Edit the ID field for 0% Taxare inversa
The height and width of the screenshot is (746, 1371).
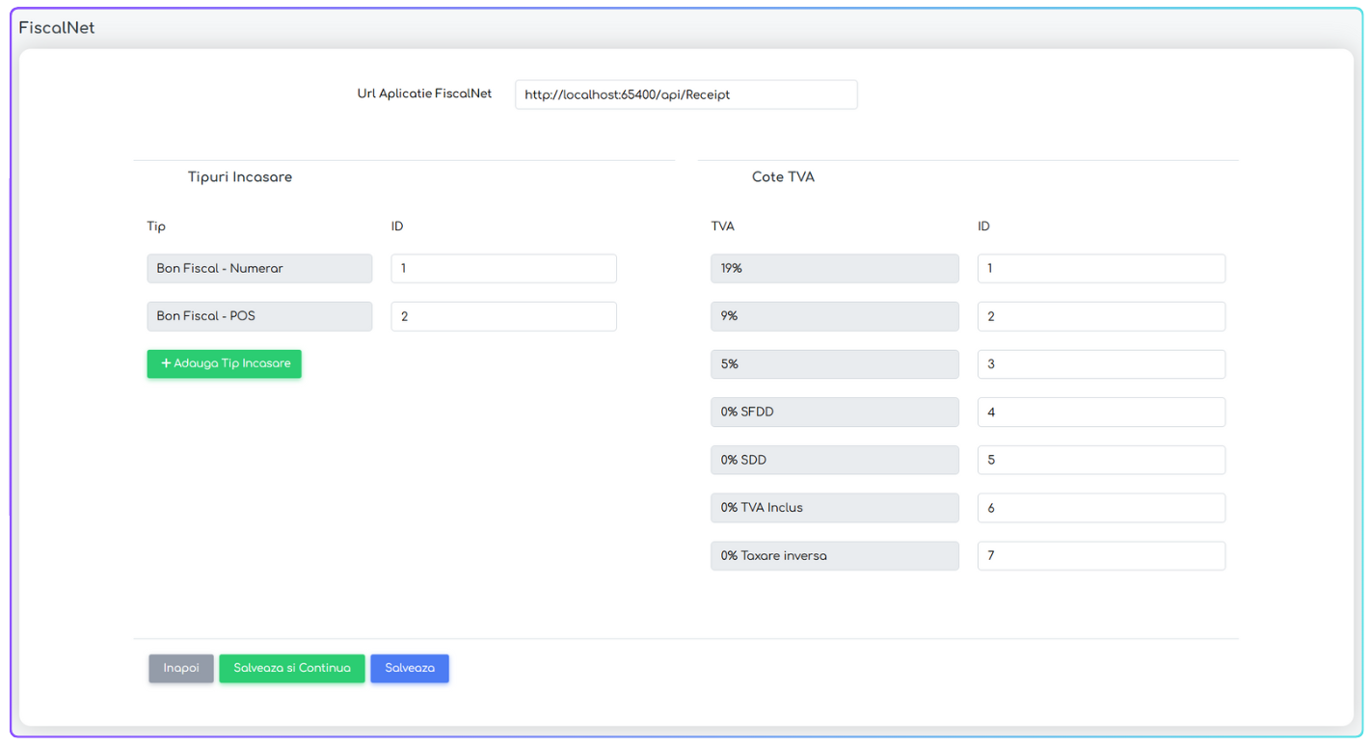point(1101,556)
